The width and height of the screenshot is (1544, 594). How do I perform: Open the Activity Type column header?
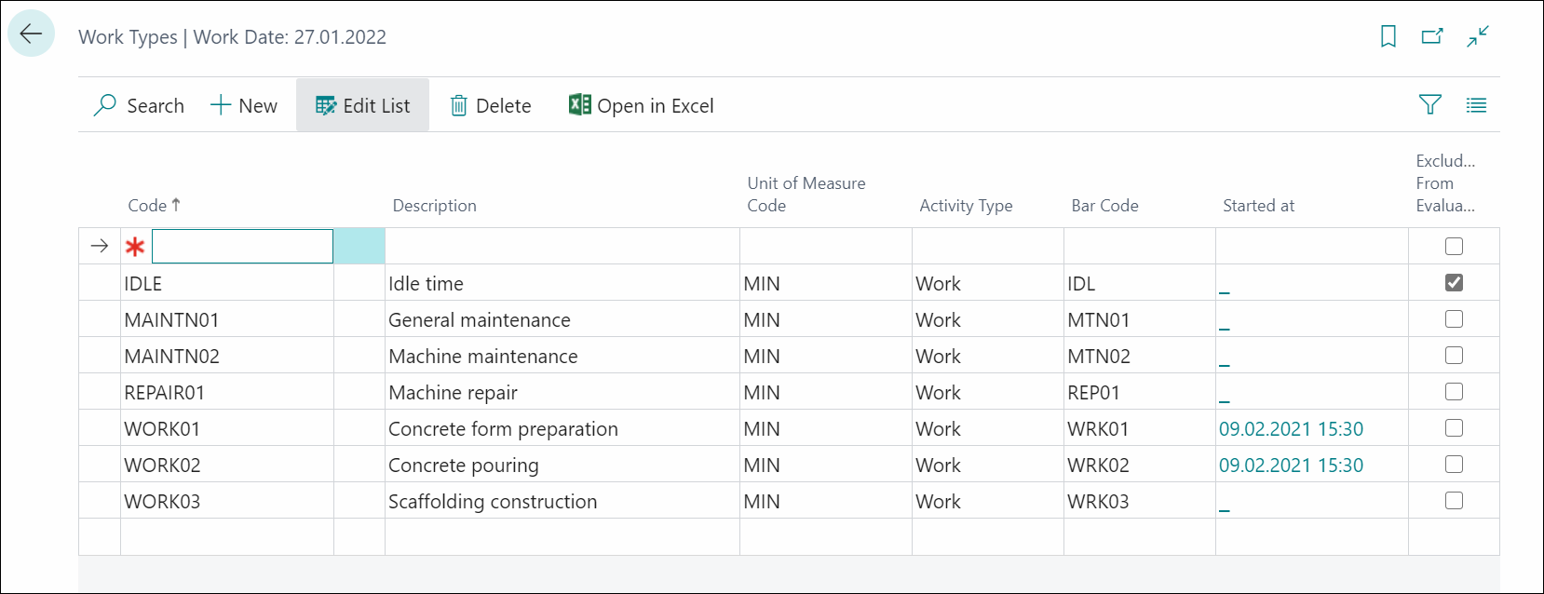tap(966, 206)
